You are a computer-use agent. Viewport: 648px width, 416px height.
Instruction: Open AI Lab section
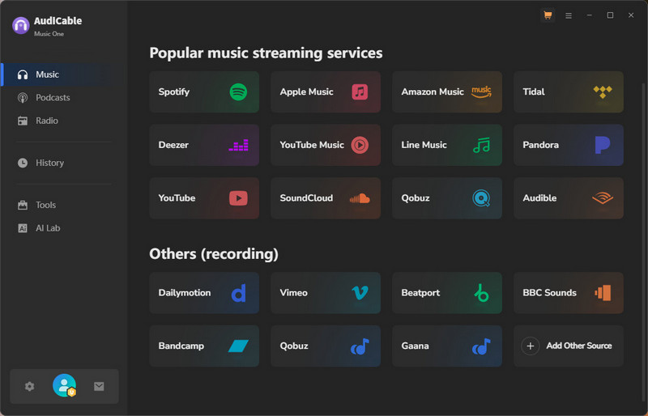point(48,228)
